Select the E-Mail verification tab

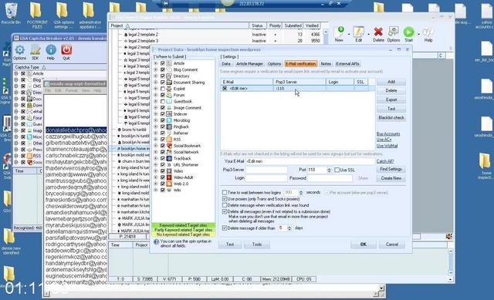click(300, 64)
